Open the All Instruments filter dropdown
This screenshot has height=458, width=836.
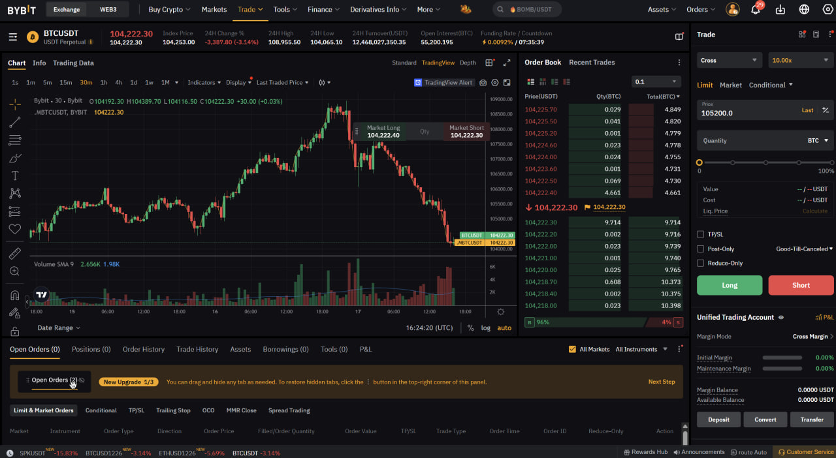coord(641,349)
